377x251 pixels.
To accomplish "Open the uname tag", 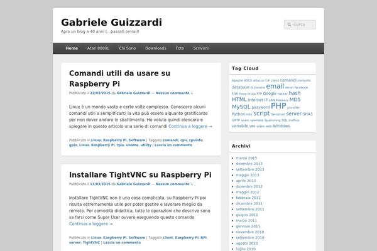I will point(132,145).
